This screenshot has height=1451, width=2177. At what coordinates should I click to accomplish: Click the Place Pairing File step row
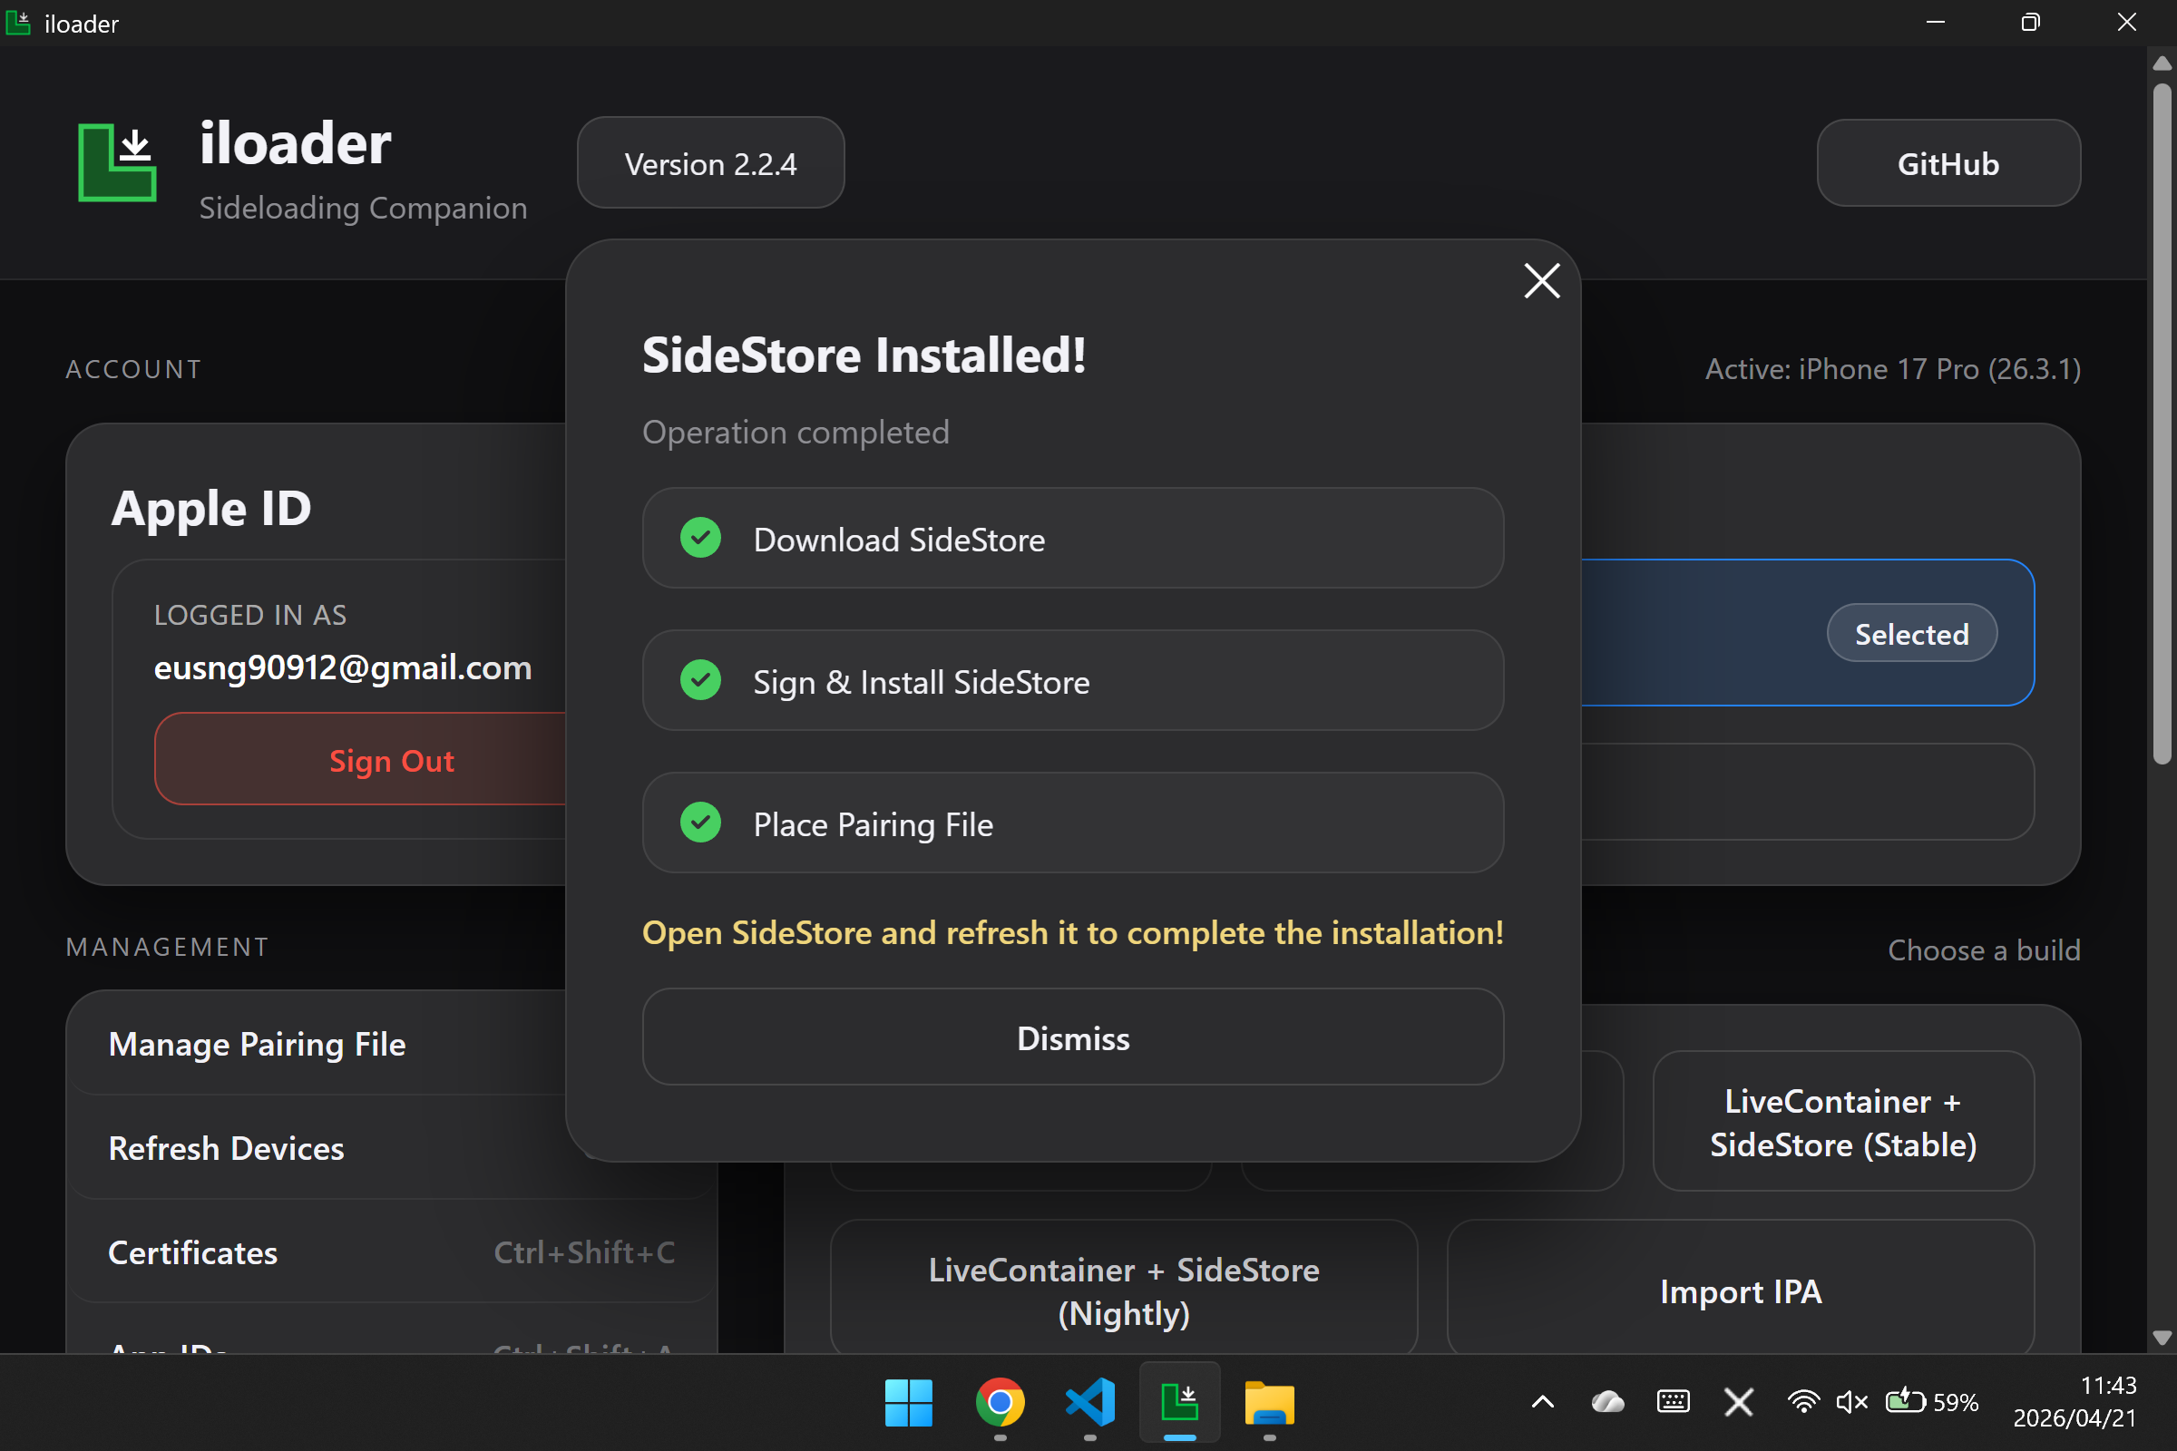pyautogui.click(x=1073, y=823)
